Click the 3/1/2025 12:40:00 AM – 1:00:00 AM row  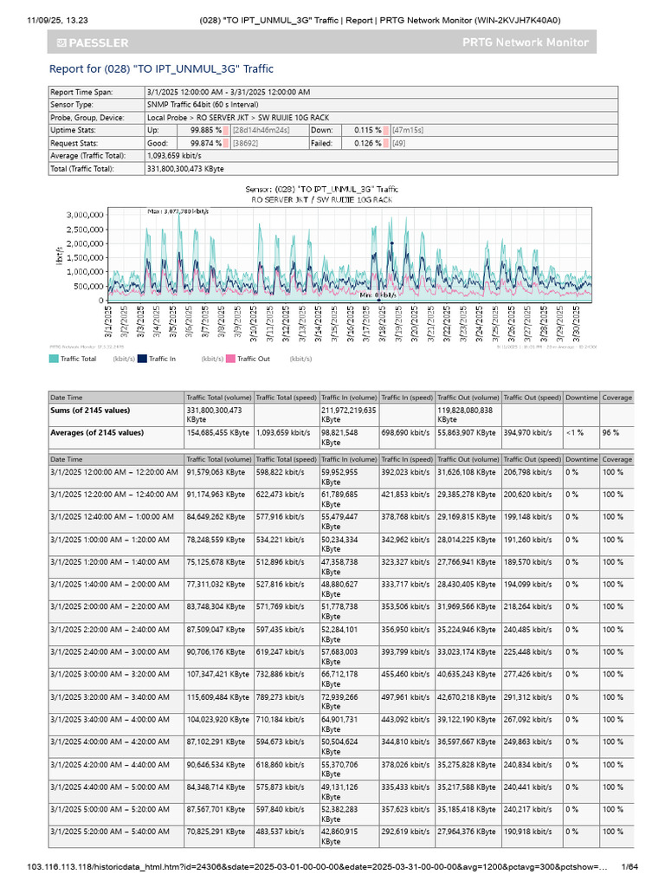tap(341, 522)
